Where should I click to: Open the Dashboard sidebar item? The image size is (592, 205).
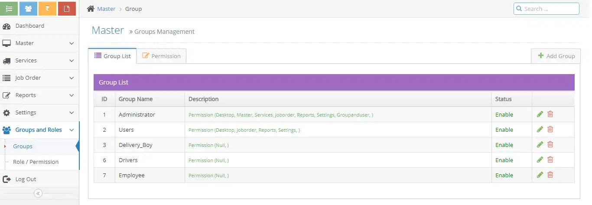(29, 26)
